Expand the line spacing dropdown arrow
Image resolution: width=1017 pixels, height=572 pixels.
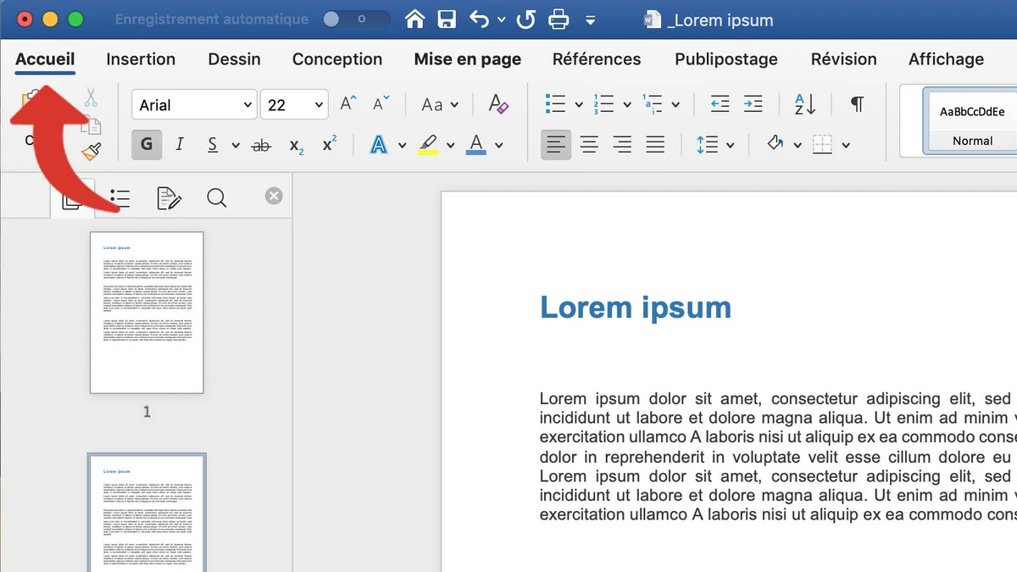pos(731,146)
